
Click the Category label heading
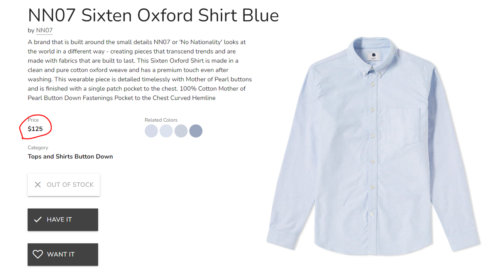38,148
